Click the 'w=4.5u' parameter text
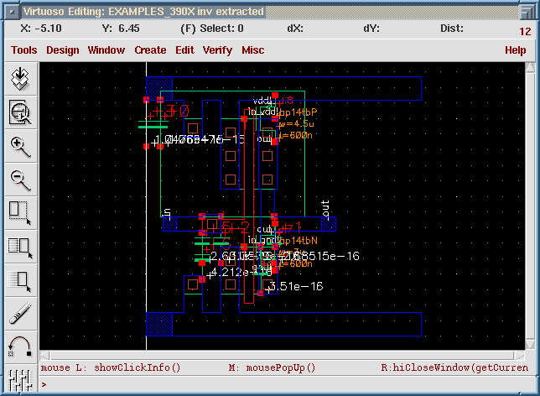Image resolution: width=540 pixels, height=396 pixels. pyautogui.click(x=297, y=123)
